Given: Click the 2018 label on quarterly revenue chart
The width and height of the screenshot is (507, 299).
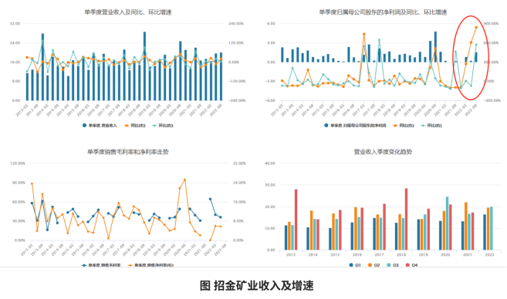Looking at the screenshot, I should (401, 255).
